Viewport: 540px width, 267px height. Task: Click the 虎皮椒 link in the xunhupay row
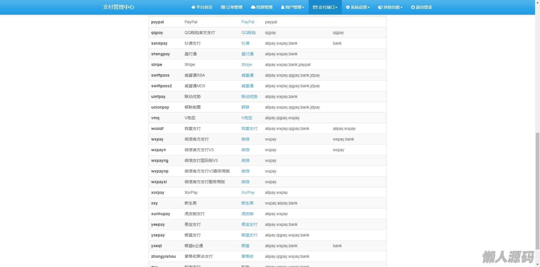(247, 214)
